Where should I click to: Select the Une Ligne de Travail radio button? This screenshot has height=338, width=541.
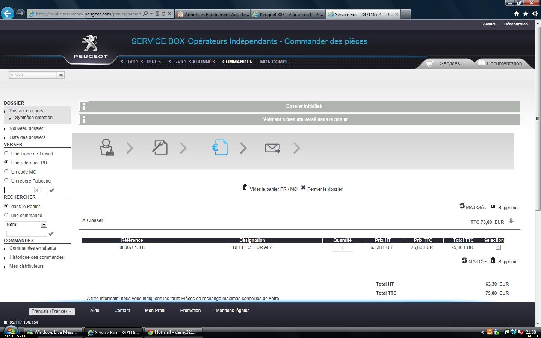click(6, 153)
